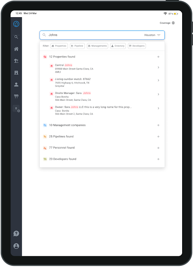Click the Central Johns row house icon
Image resolution: width=193 pixels, height=267 pixels.
(x=51, y=66)
